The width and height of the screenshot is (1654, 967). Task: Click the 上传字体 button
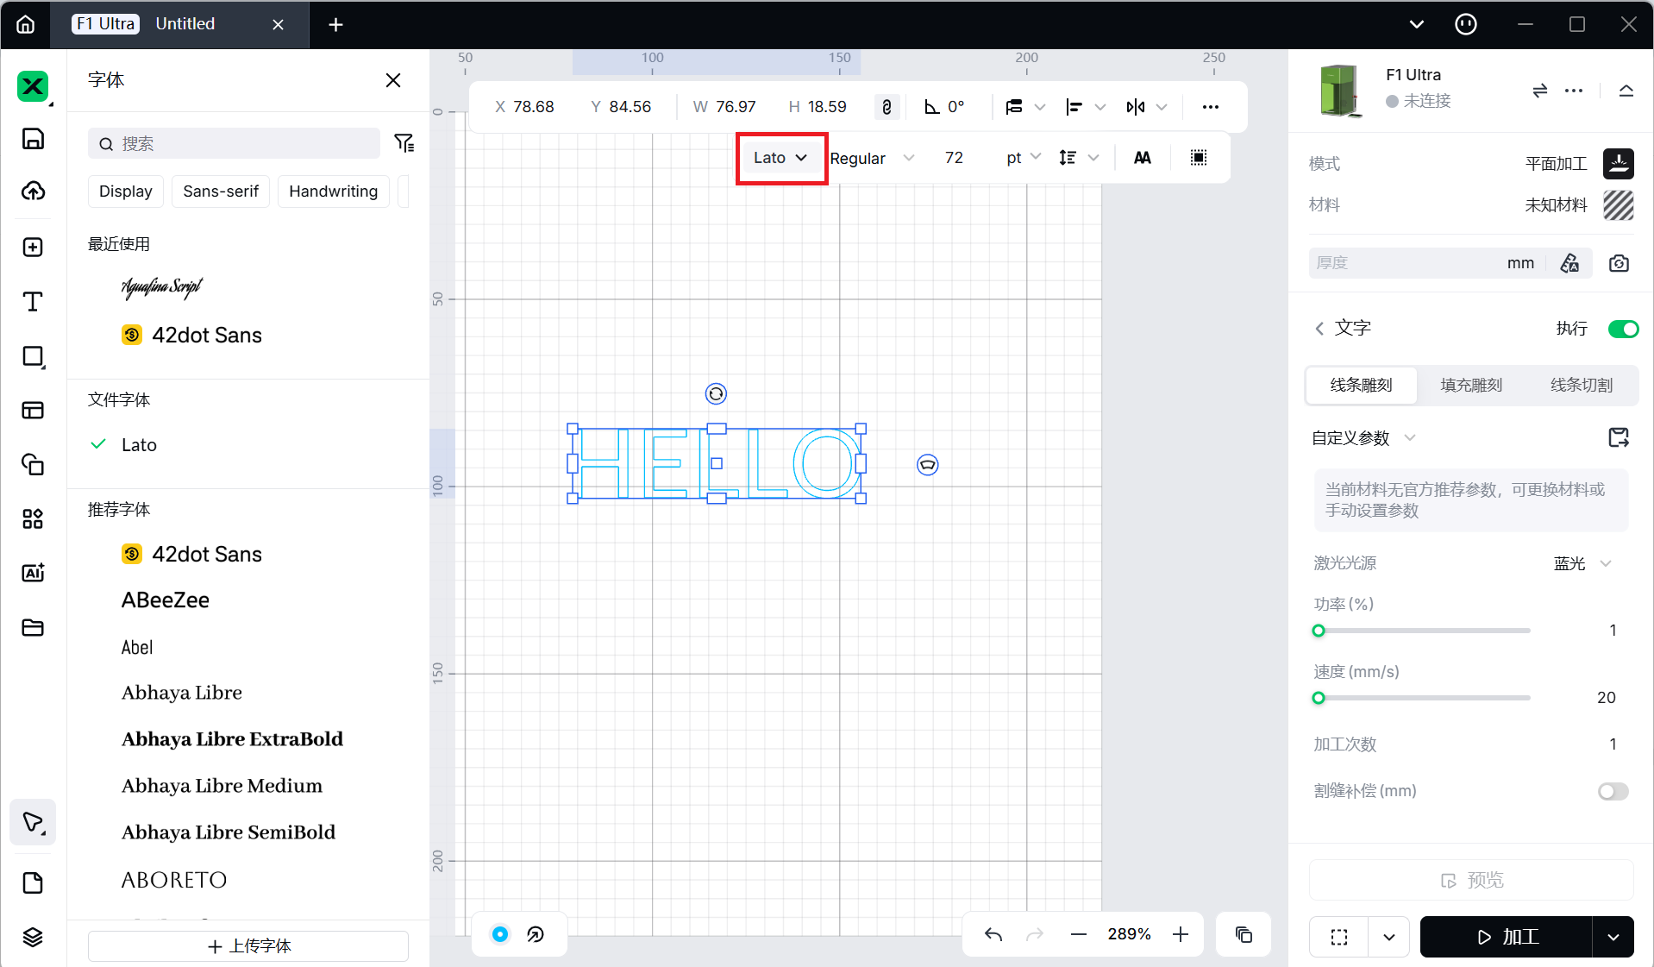click(x=248, y=945)
